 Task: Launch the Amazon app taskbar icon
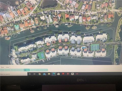coord(72,74)
